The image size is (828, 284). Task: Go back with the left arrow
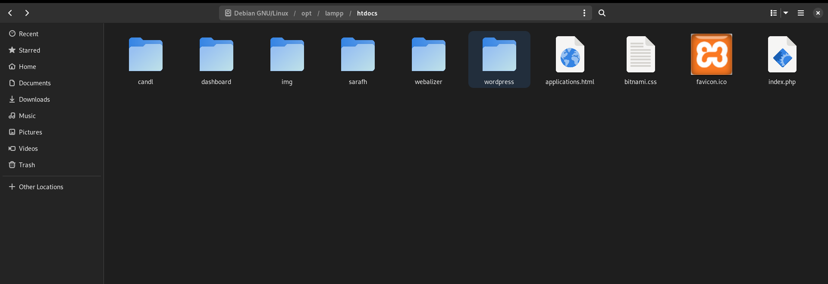click(10, 13)
